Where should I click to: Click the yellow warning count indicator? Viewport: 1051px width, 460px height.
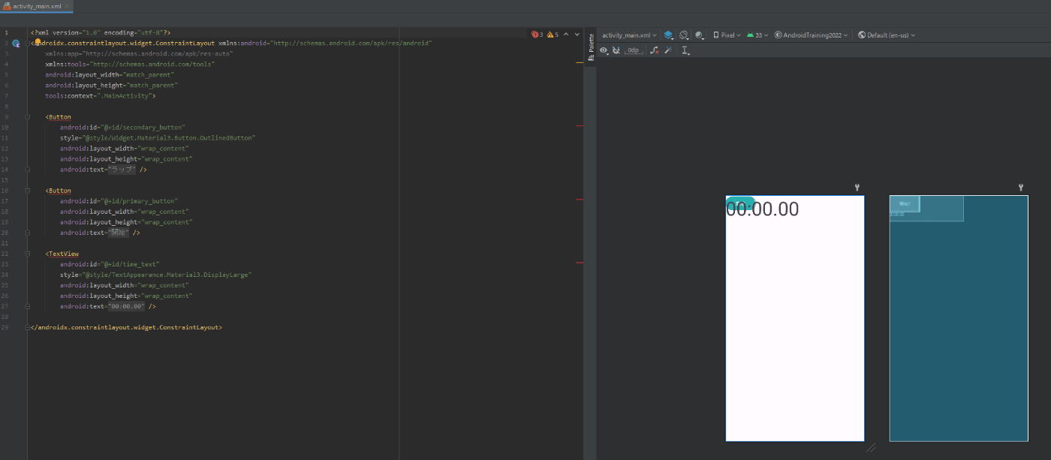click(552, 35)
